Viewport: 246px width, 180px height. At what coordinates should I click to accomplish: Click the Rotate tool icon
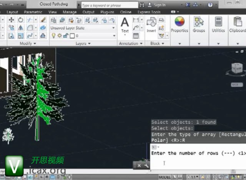20,20
